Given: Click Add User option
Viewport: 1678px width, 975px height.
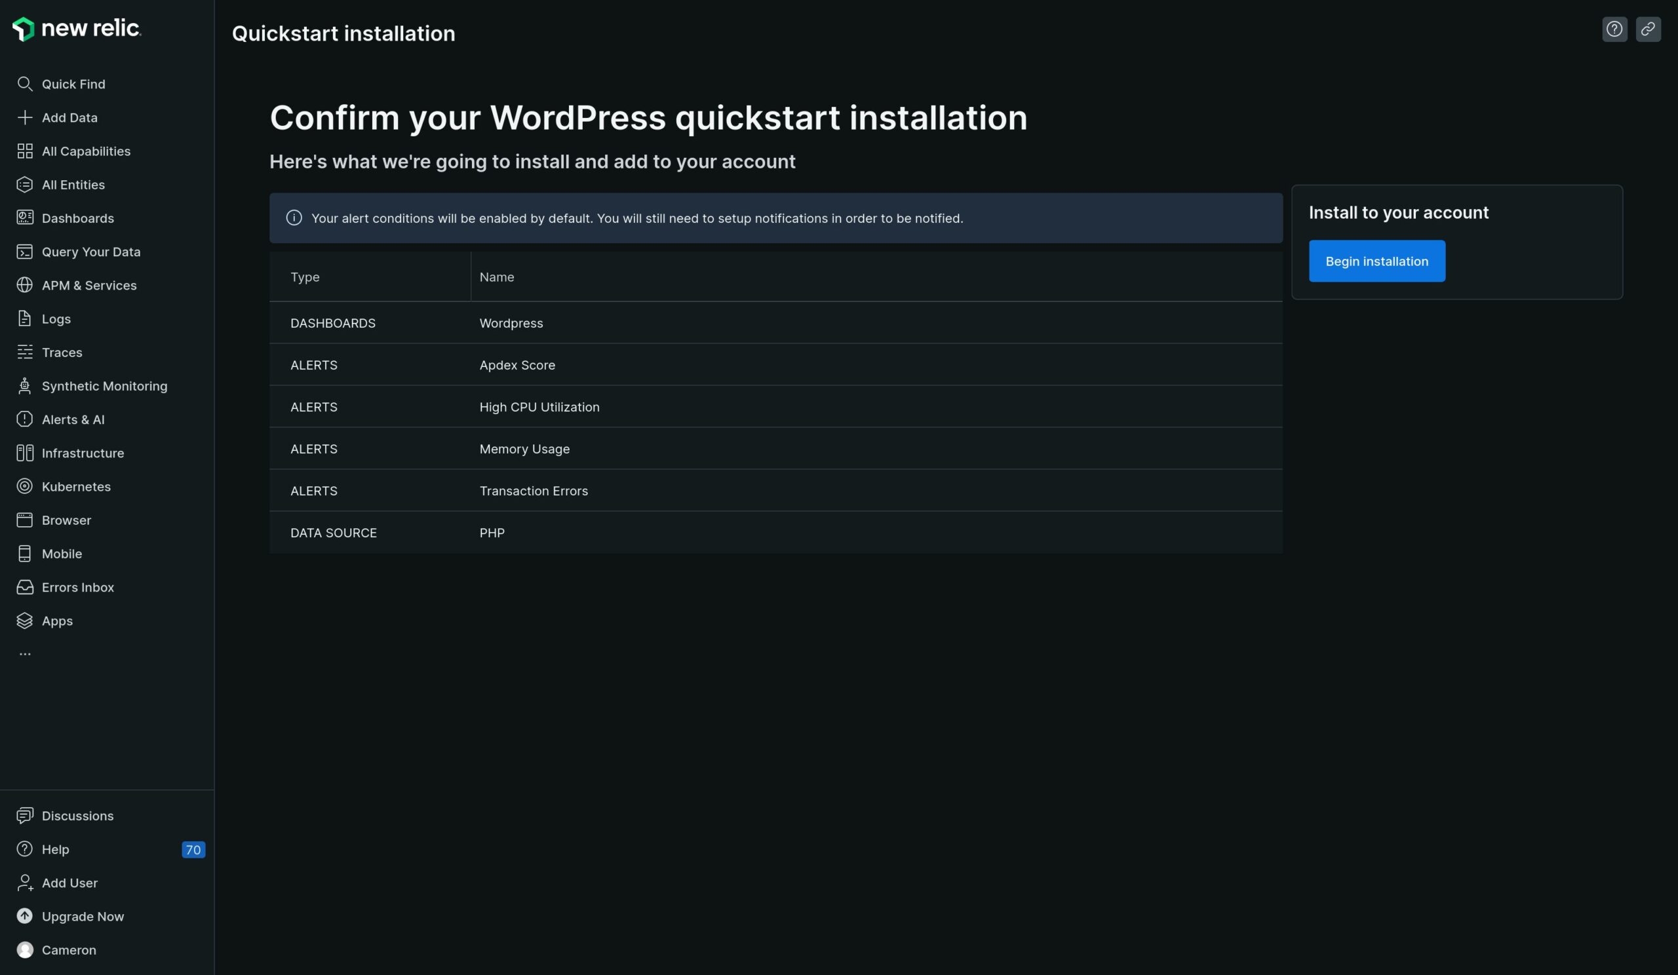Looking at the screenshot, I should [x=69, y=882].
